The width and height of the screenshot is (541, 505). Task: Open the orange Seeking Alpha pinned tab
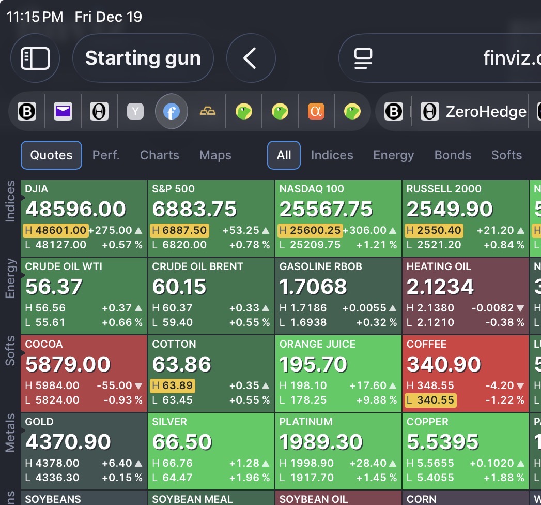point(316,111)
